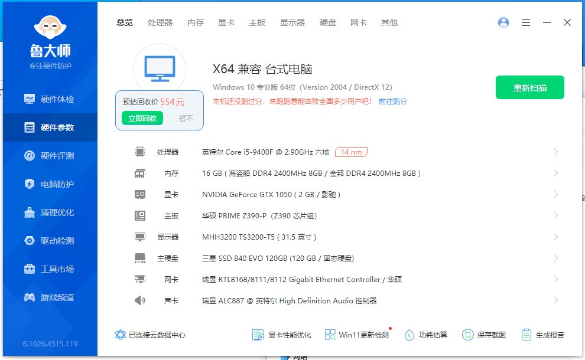The image size is (585, 360).
Task: Open 硬件体检 in the sidebar
Action: click(50, 99)
